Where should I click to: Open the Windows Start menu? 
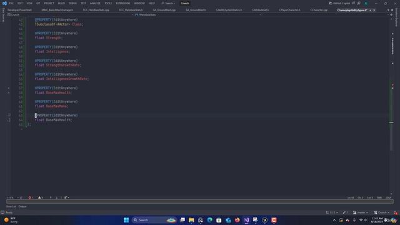click(126, 220)
